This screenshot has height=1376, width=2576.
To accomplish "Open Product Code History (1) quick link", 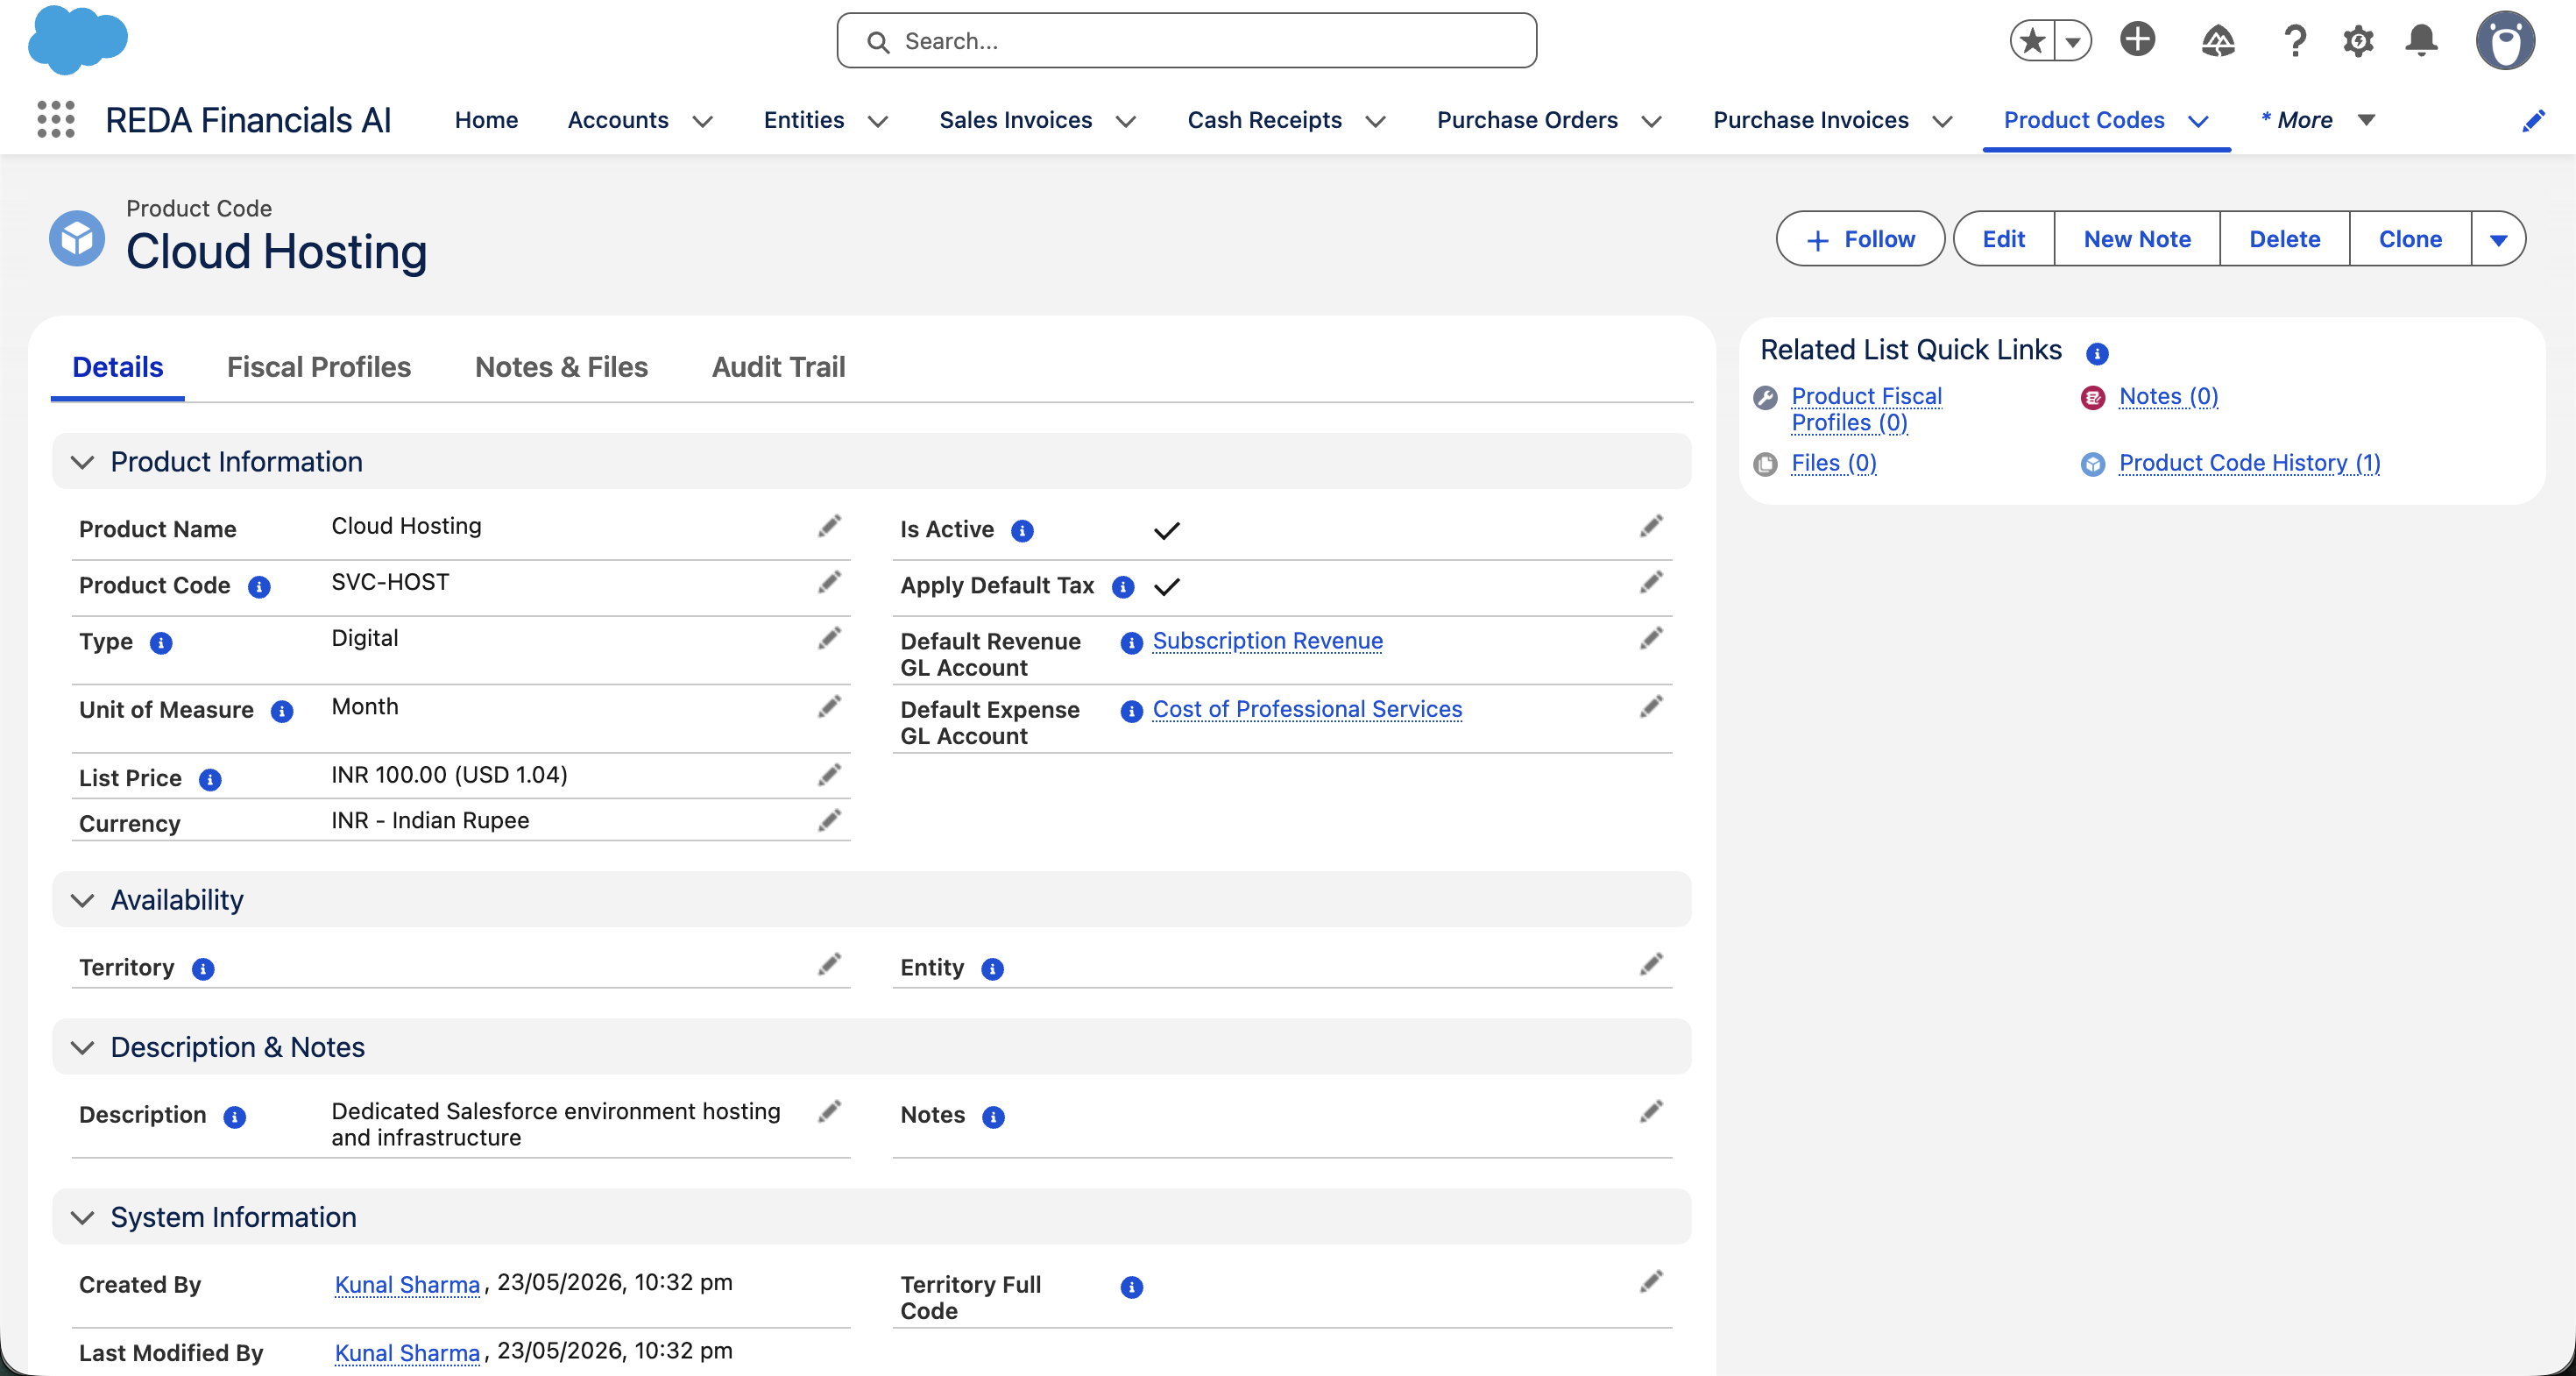I will [x=2249, y=463].
